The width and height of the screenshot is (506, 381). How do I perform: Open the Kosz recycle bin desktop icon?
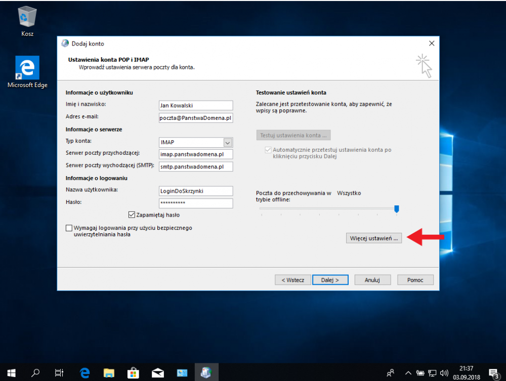click(x=27, y=21)
